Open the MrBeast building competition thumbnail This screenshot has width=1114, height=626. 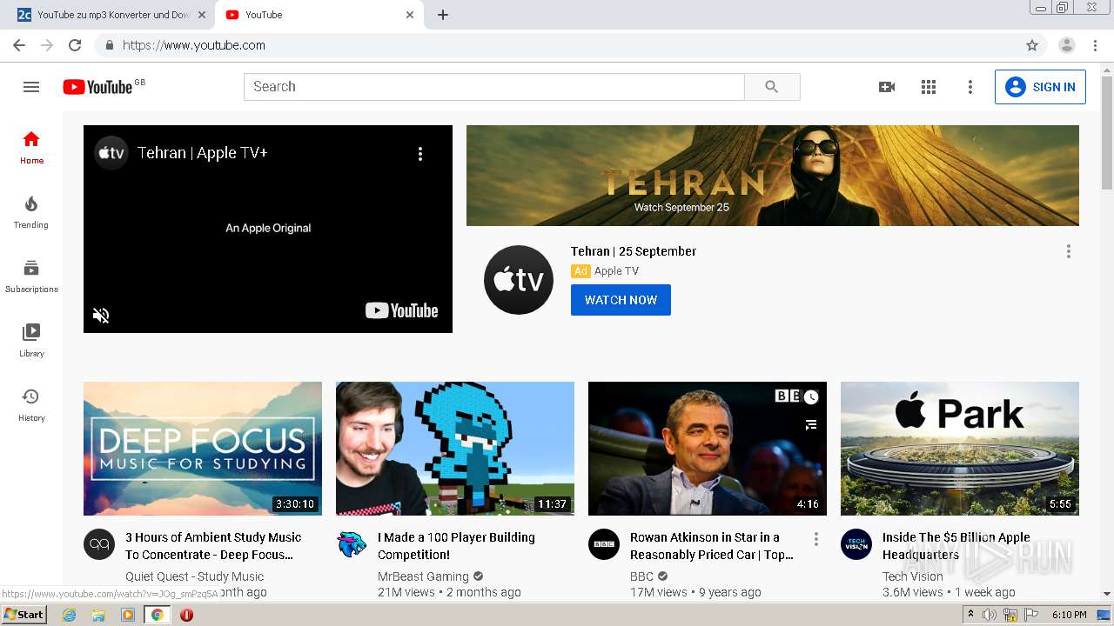(x=455, y=449)
